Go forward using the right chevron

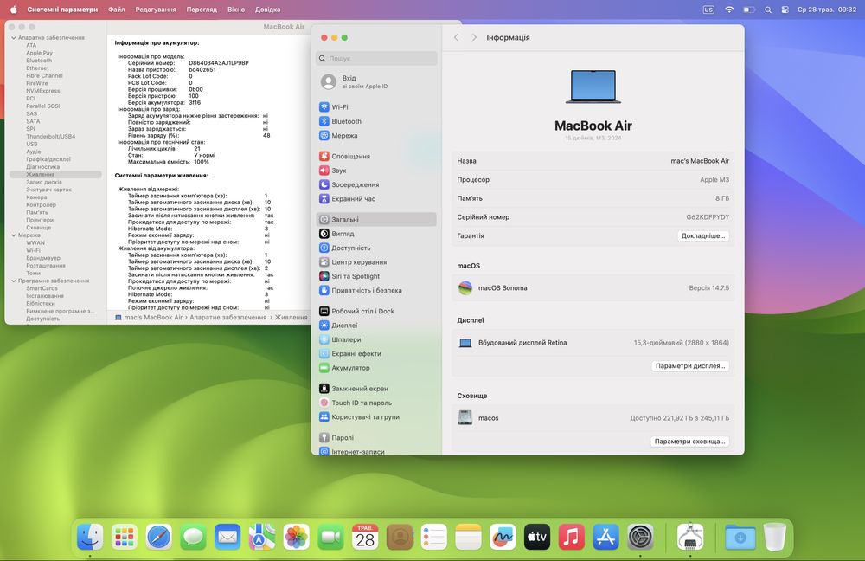474,37
